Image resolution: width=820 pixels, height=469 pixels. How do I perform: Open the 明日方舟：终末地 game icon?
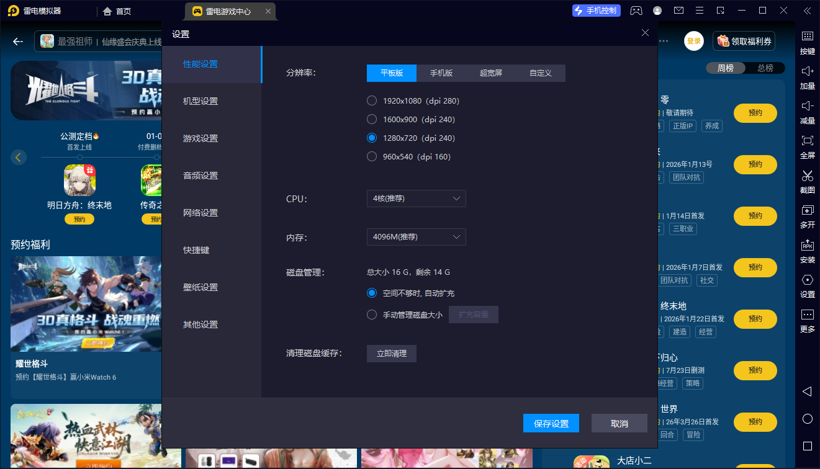tap(79, 180)
